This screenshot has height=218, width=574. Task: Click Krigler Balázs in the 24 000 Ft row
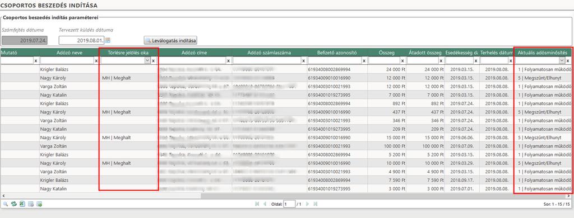tap(54, 69)
